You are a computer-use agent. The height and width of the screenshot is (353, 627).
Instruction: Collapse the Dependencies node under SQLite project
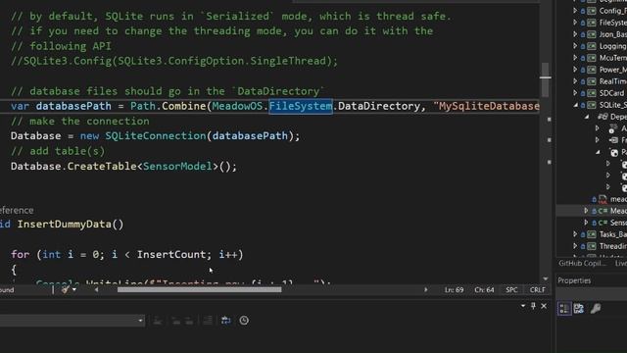pos(587,117)
